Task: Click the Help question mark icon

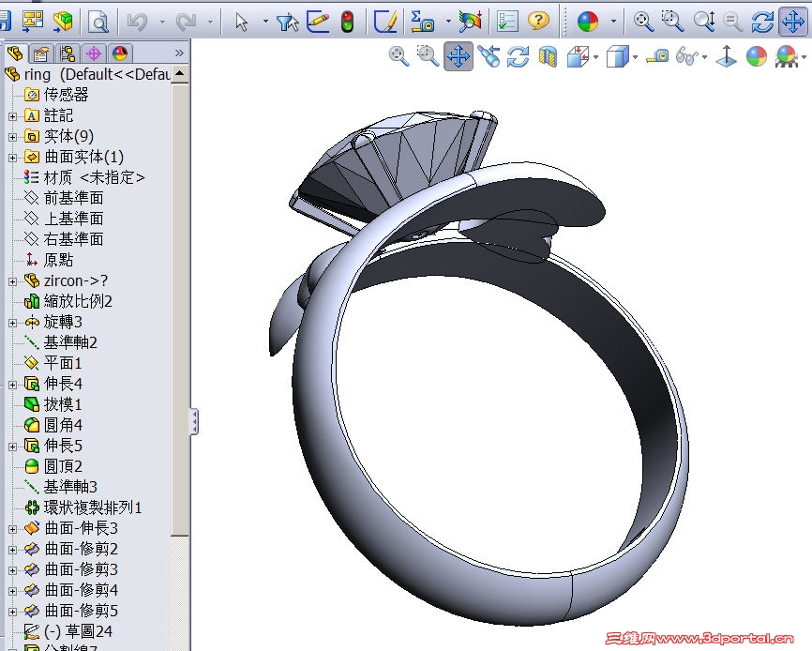Action: click(538, 22)
